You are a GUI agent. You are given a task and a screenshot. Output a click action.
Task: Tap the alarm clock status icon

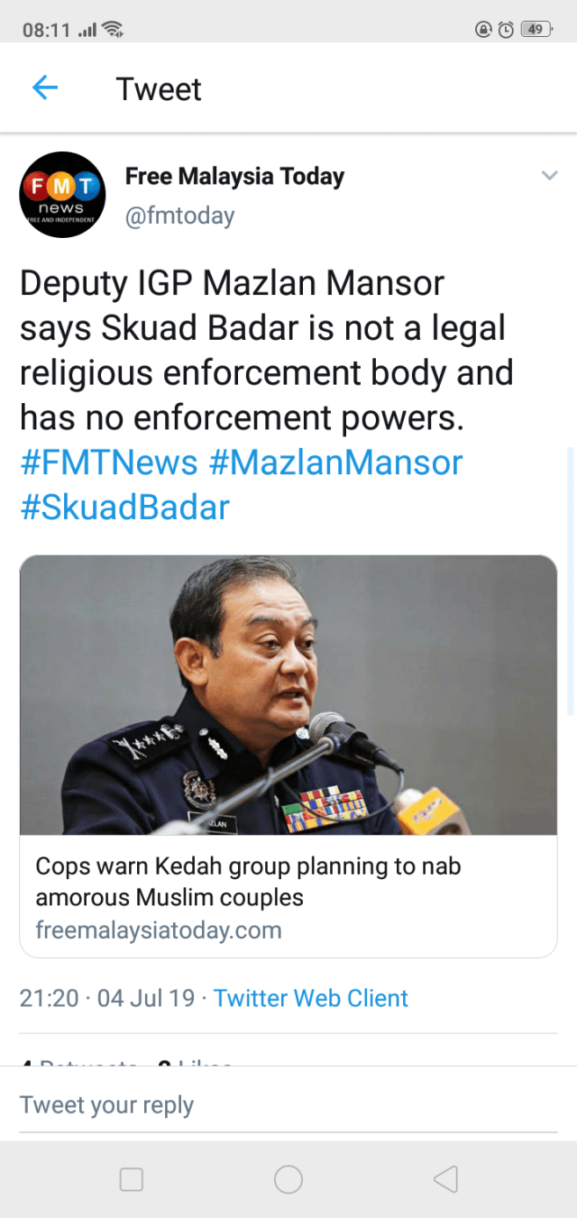(x=507, y=30)
